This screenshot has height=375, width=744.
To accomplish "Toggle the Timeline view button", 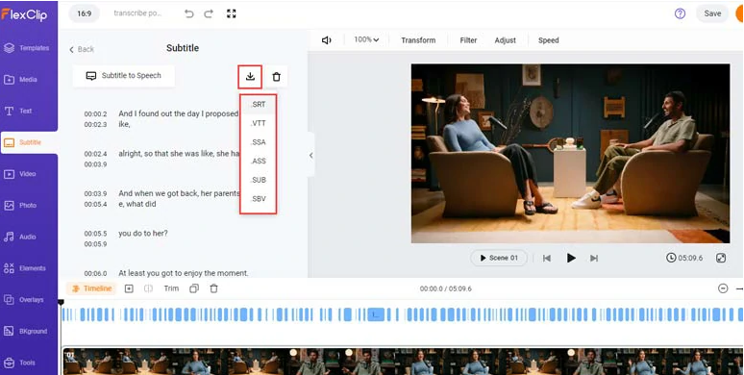I will tap(91, 288).
